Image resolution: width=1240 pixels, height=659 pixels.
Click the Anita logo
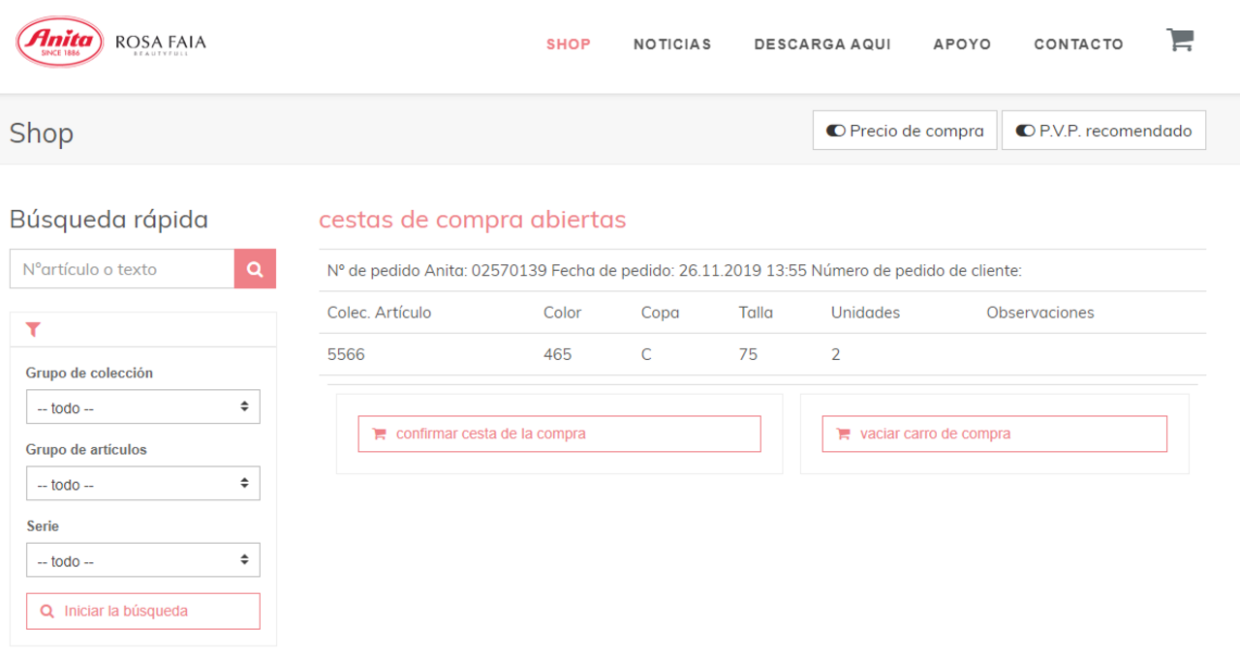(60, 42)
